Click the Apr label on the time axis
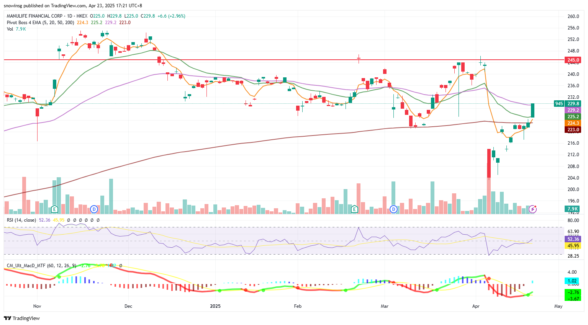The image size is (588, 325). point(476,306)
